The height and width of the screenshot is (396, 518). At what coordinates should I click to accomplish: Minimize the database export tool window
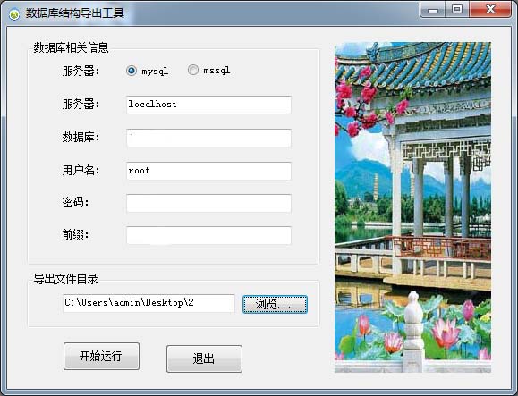[x=433, y=10]
